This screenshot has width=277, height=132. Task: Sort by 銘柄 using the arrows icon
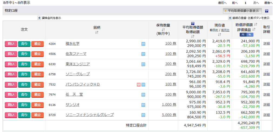point(97,32)
